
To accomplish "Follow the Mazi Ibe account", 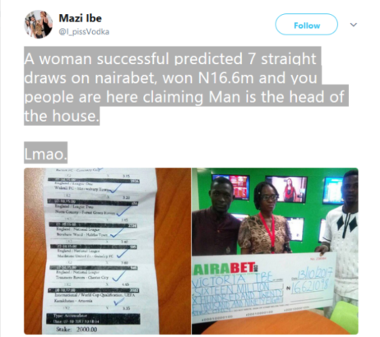I will 307,25.
